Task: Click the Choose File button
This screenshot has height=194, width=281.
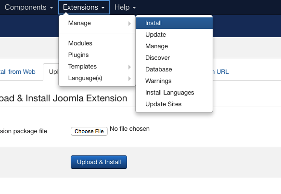Action: pyautogui.click(x=89, y=131)
